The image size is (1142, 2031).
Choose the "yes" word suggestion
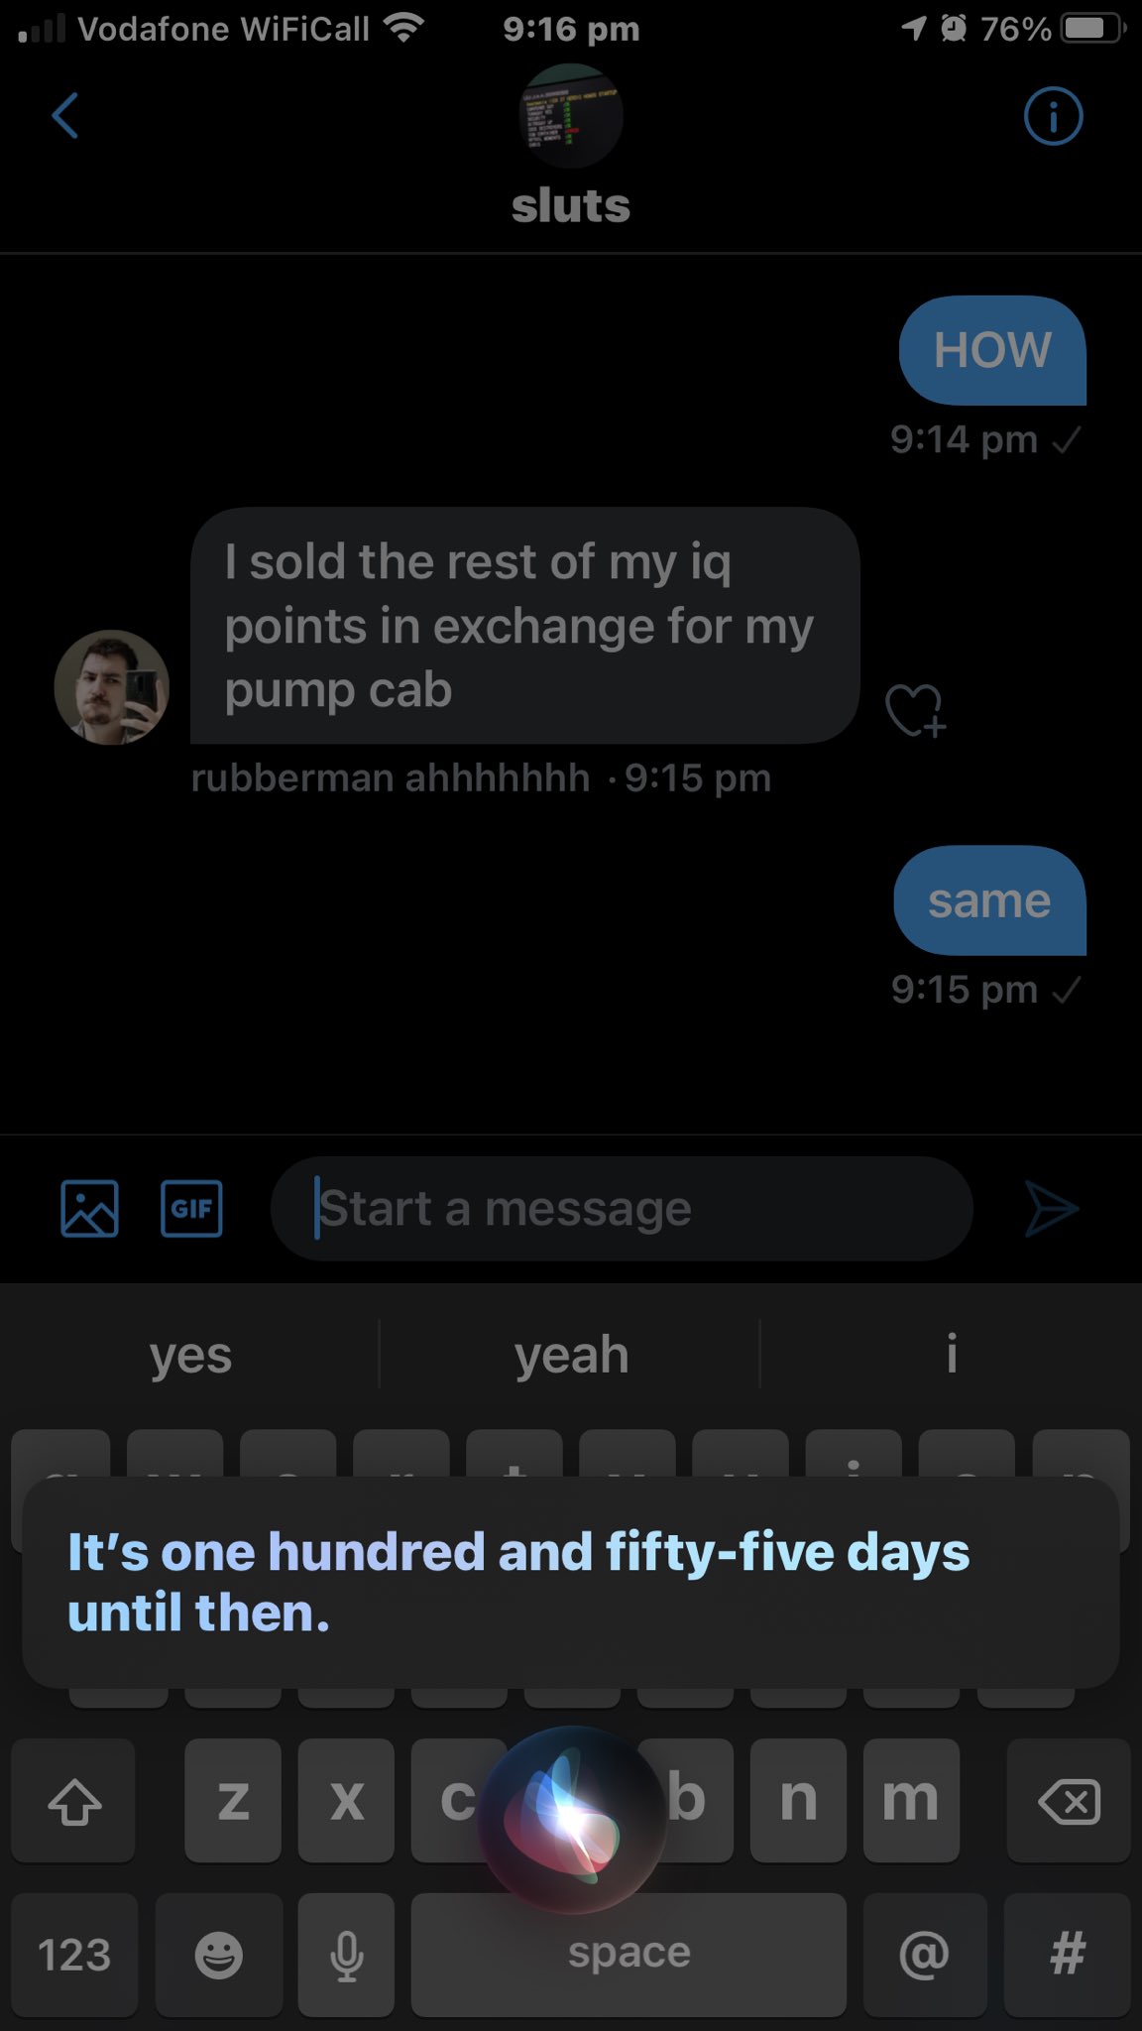click(190, 1355)
